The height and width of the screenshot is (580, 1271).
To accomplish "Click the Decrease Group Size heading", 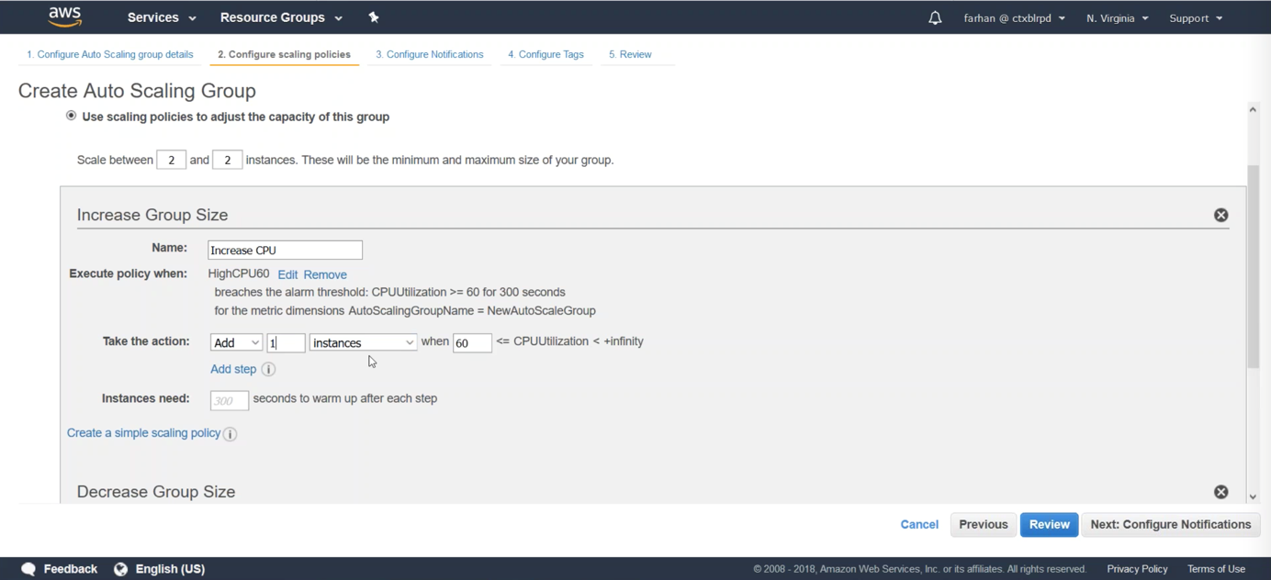I will tap(156, 492).
